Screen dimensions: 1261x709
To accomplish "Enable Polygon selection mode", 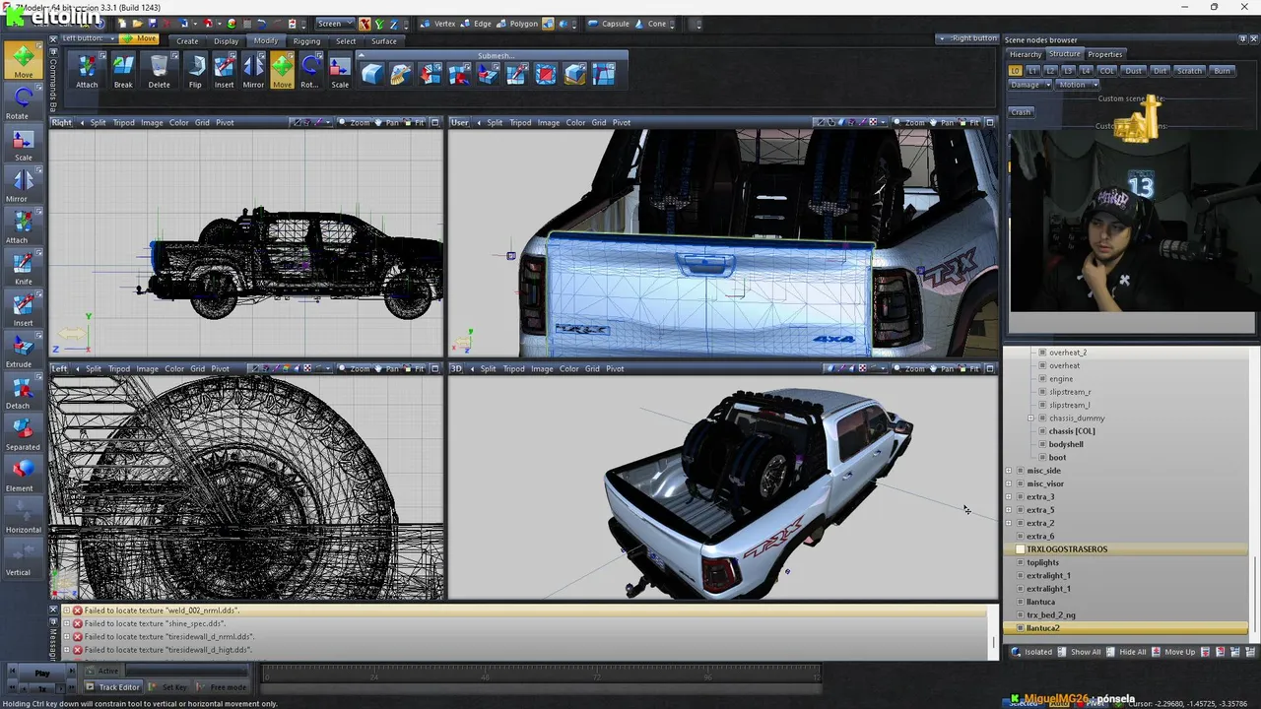I will click(x=518, y=24).
